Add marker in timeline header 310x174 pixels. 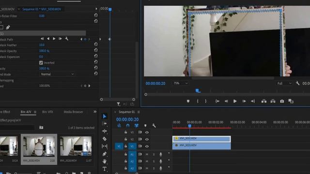(x=145, y=126)
